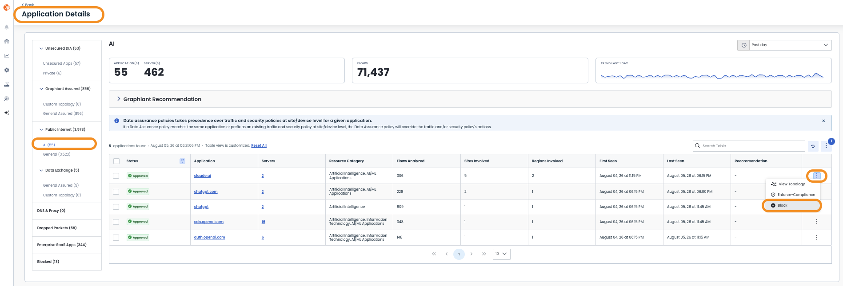Check the claude.ai row checkbox
This screenshot has width=843, height=286.
pyautogui.click(x=116, y=176)
